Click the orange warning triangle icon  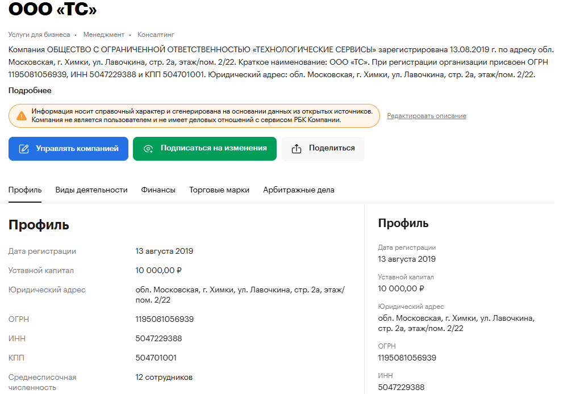[x=21, y=115]
